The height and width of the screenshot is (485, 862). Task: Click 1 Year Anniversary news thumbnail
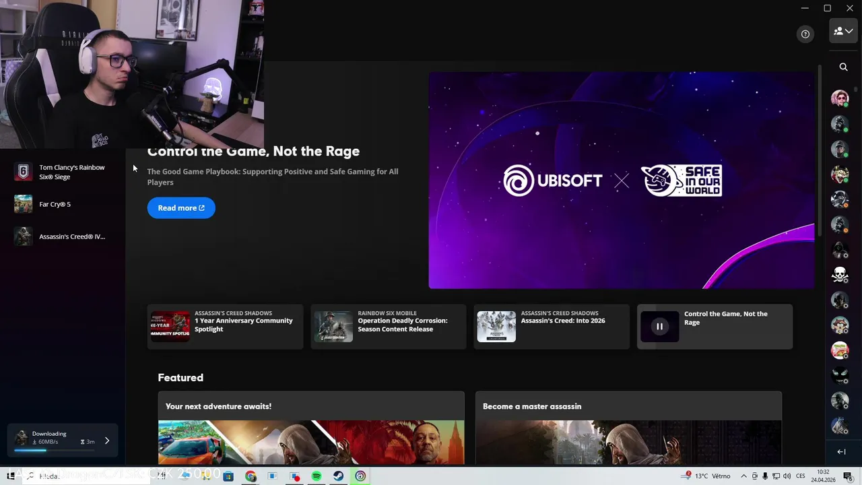[x=170, y=327]
